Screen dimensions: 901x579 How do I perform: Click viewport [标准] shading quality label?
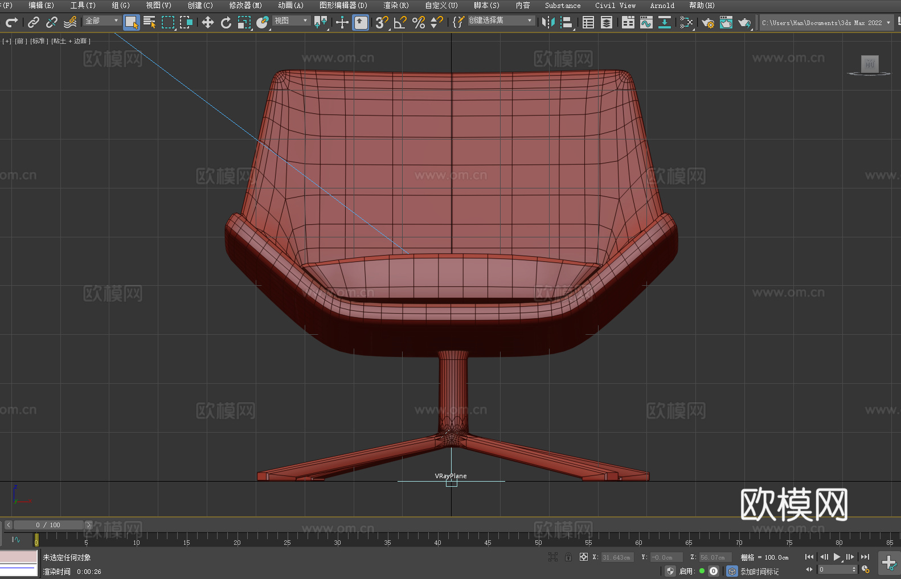tap(39, 41)
